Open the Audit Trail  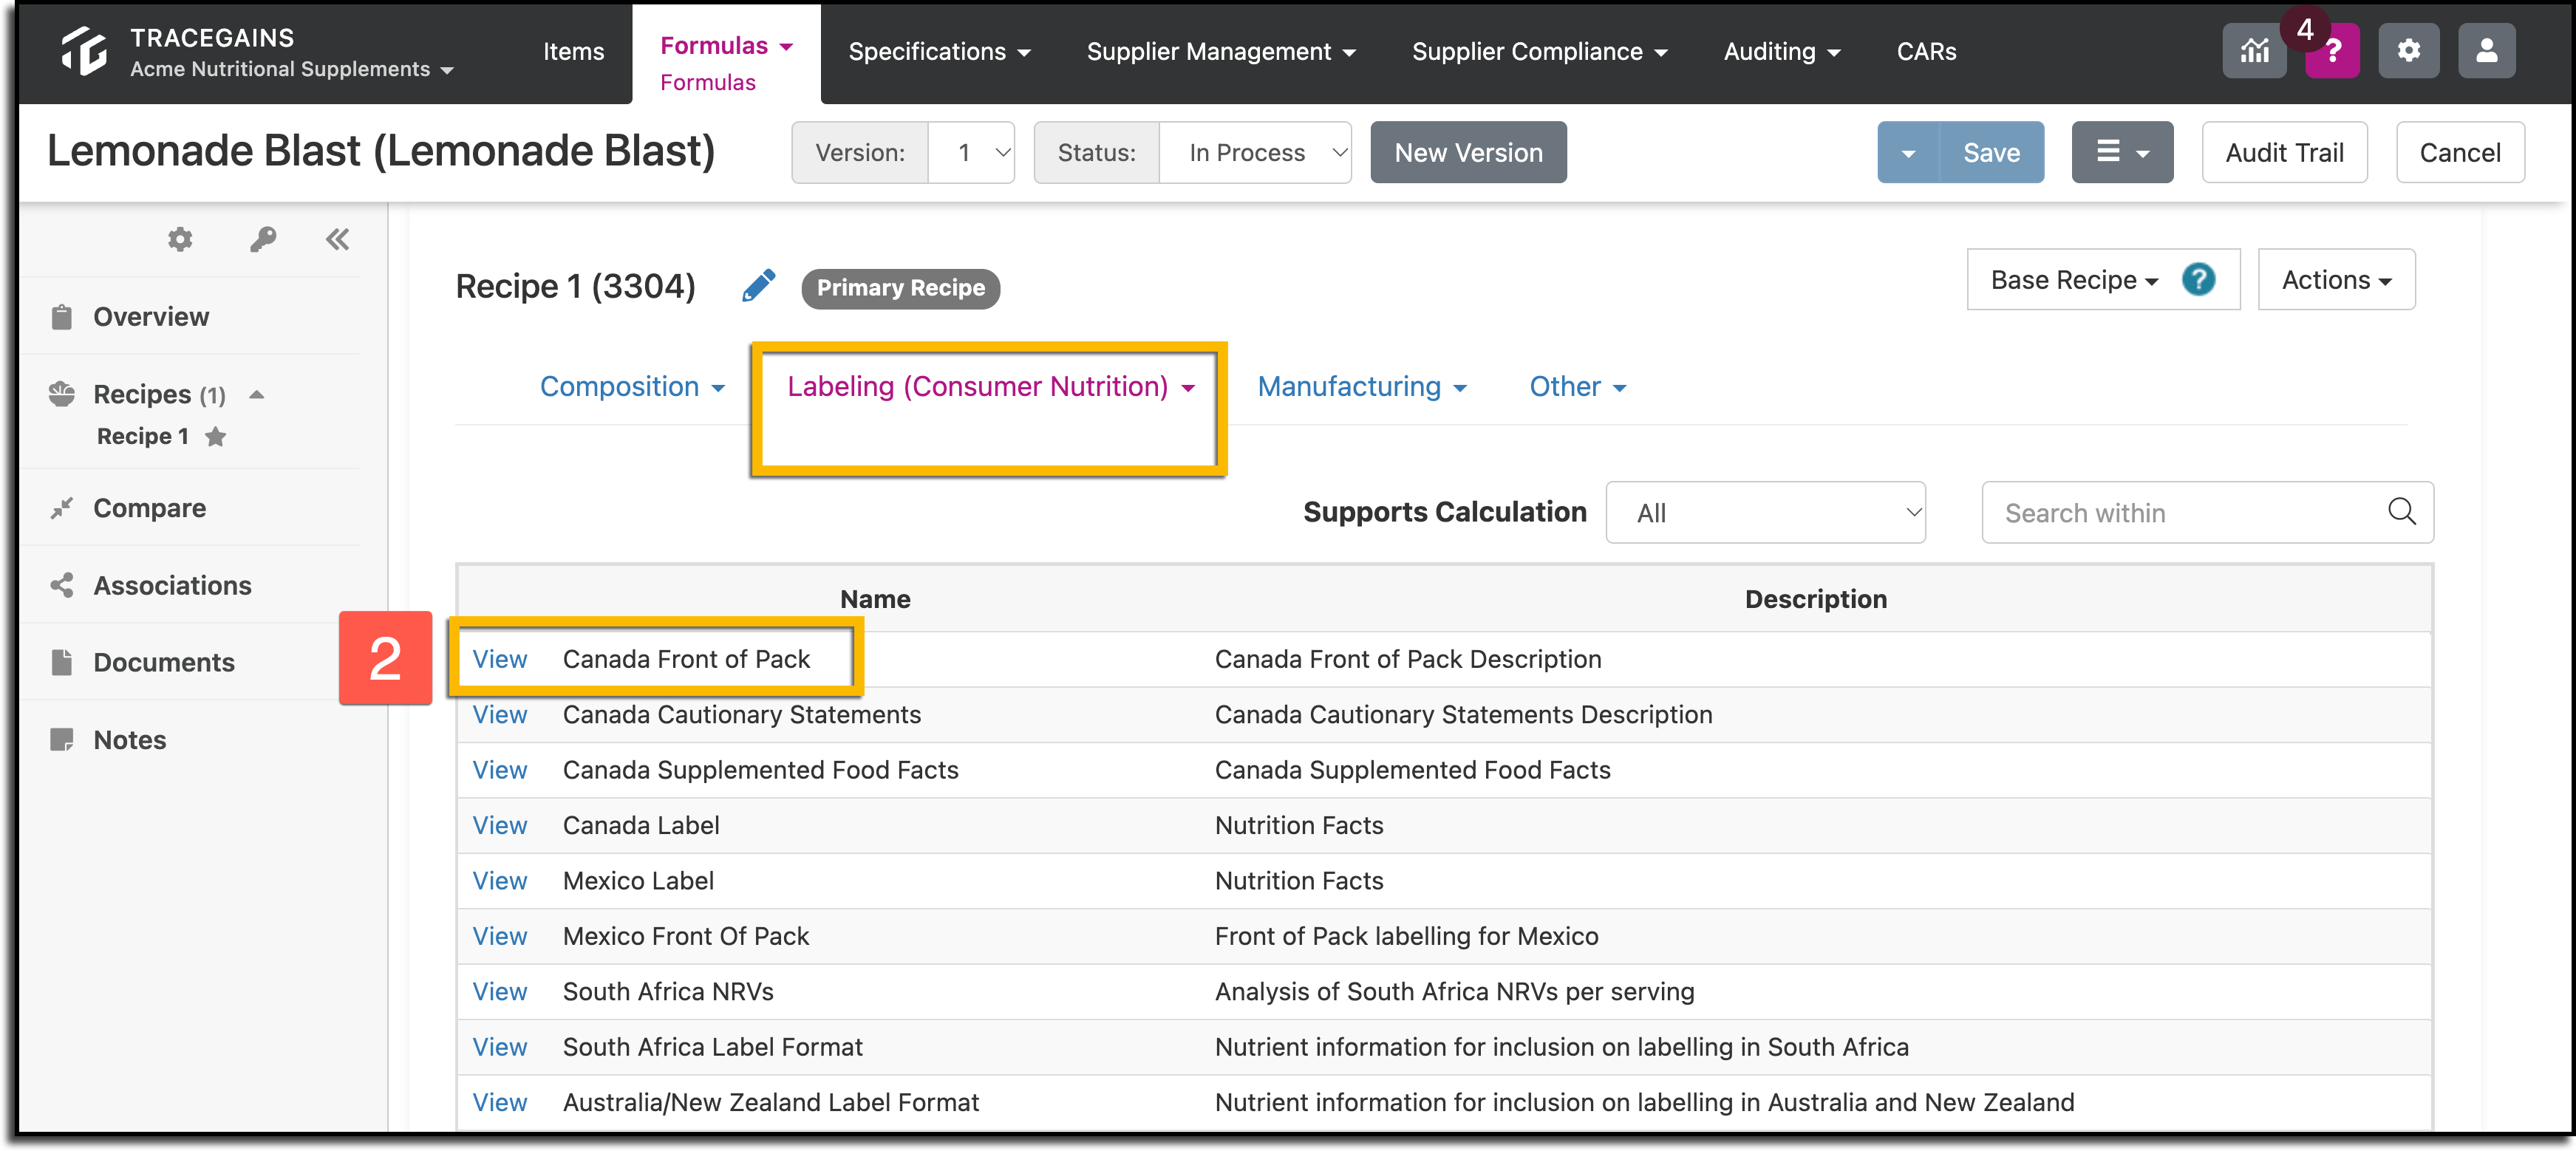(x=2284, y=152)
